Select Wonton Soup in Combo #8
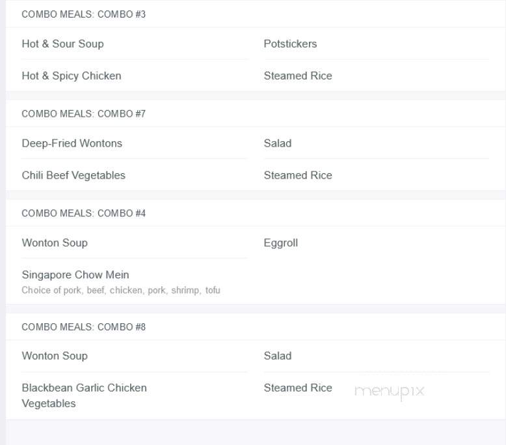506x445 pixels. click(55, 356)
